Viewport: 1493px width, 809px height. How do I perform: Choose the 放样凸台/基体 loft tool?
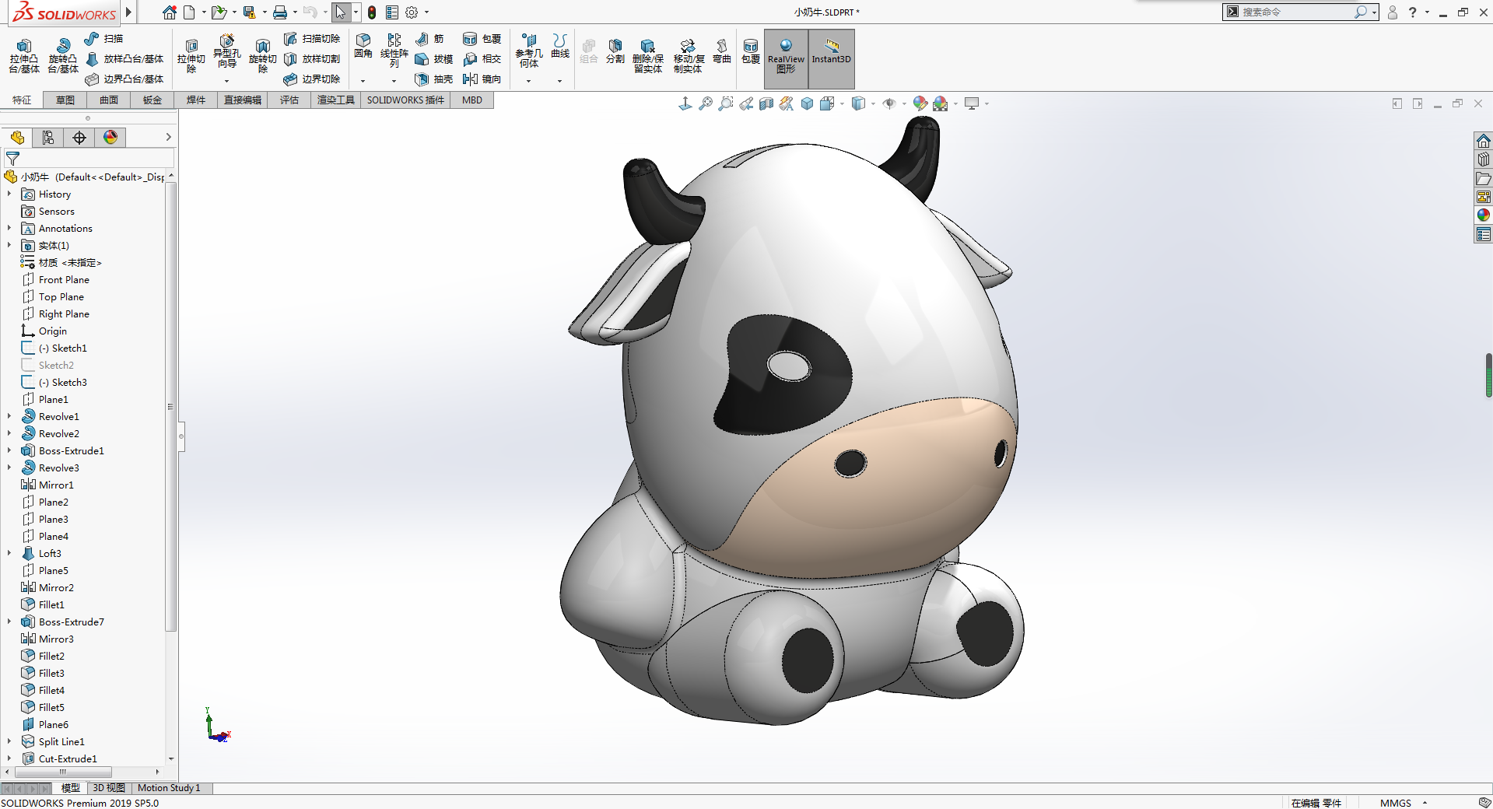click(124, 58)
